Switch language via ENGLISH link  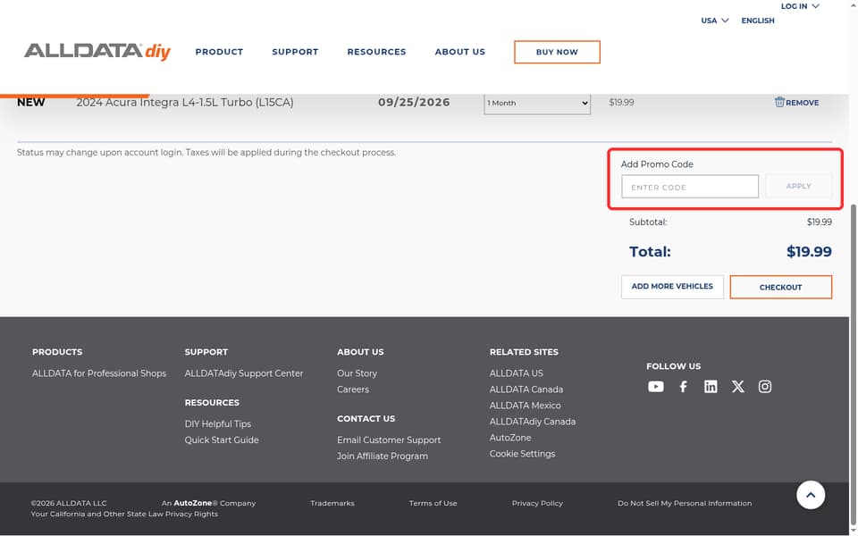[x=758, y=21]
